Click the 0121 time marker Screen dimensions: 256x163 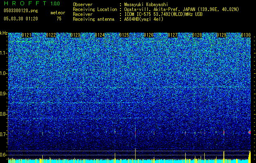pos(26,35)
